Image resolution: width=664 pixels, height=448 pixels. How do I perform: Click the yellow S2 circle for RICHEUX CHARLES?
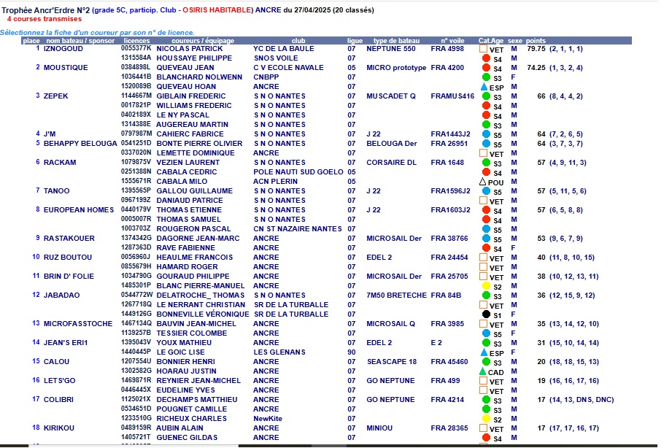coord(486,418)
